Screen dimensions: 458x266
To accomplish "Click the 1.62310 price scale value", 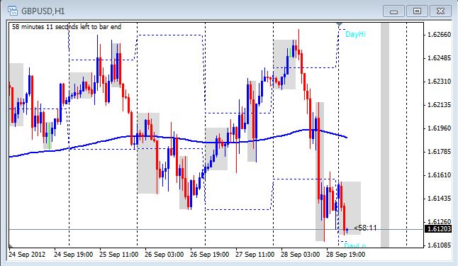I will (x=439, y=82).
